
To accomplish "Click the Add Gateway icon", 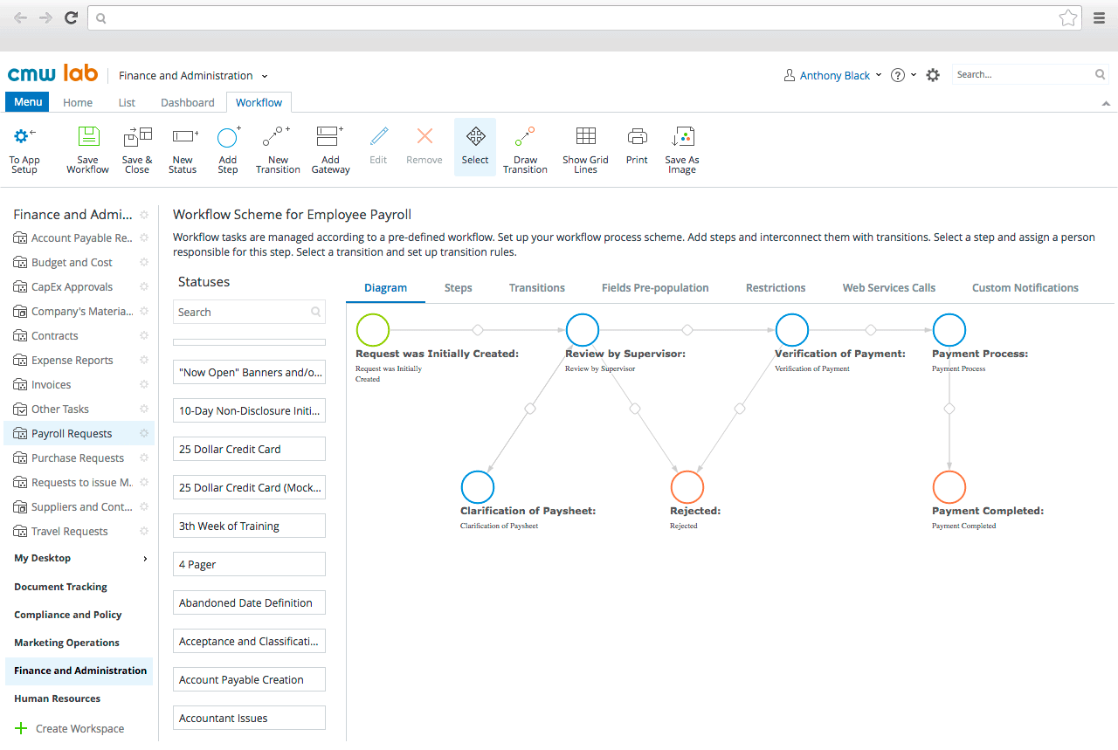I will click(329, 136).
